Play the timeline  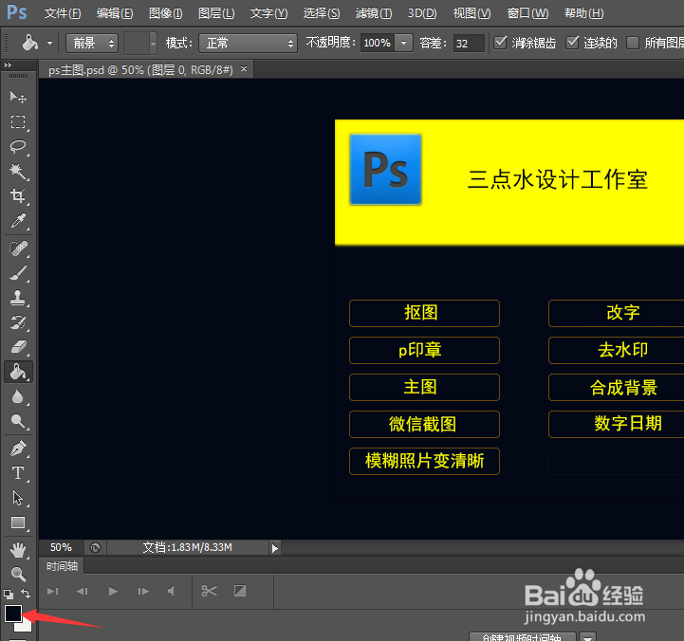click(x=113, y=592)
